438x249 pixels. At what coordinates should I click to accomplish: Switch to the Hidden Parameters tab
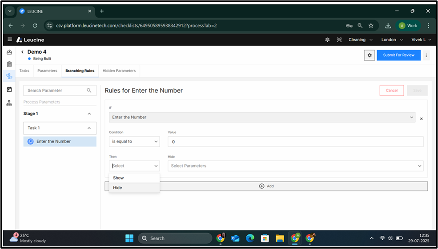(119, 70)
